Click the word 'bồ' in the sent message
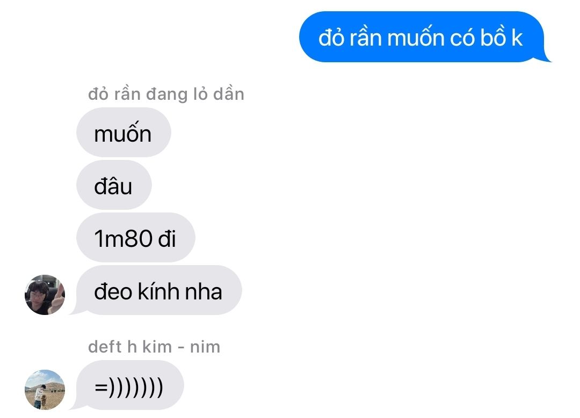The height and width of the screenshot is (418, 580). [492, 36]
